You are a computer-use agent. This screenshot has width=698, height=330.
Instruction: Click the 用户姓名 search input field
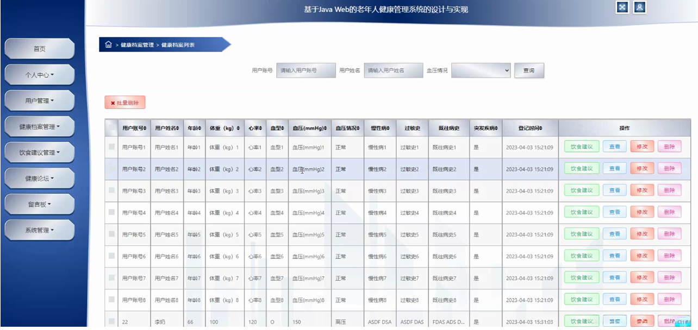point(394,71)
